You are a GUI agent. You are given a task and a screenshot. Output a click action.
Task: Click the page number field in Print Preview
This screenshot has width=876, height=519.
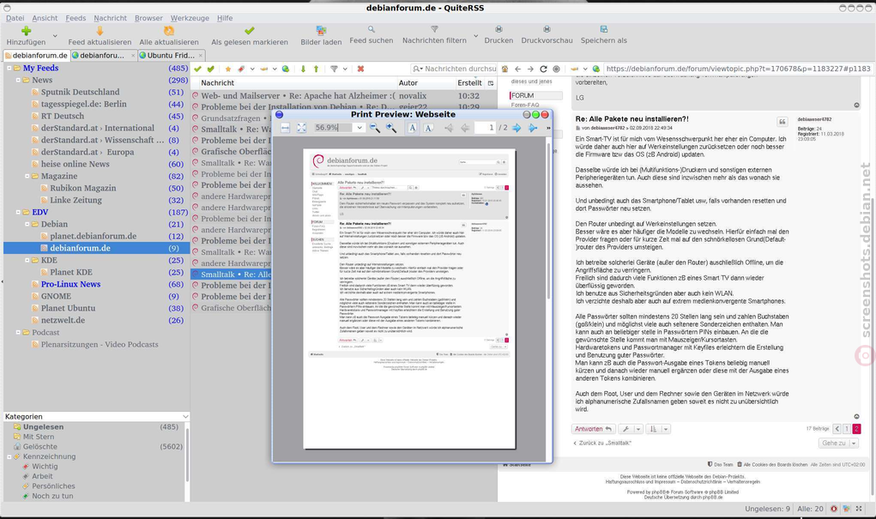[x=485, y=128]
